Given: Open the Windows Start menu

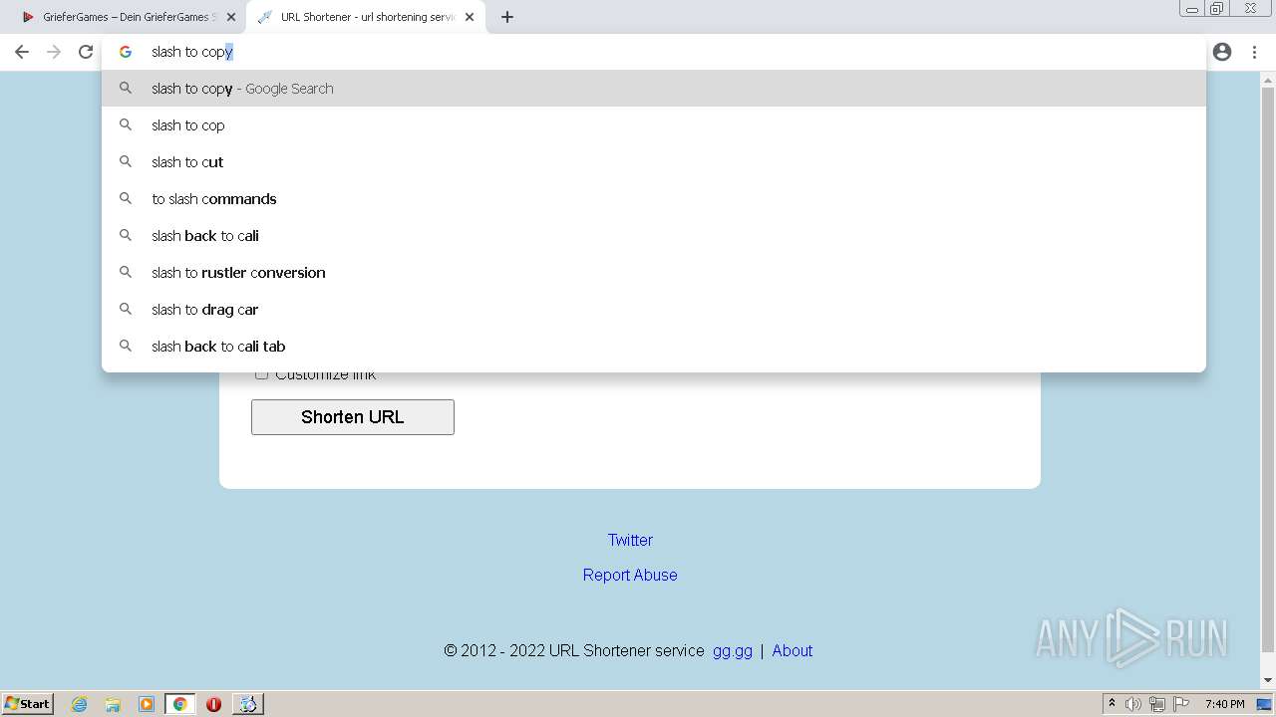Looking at the screenshot, I should coord(28,703).
